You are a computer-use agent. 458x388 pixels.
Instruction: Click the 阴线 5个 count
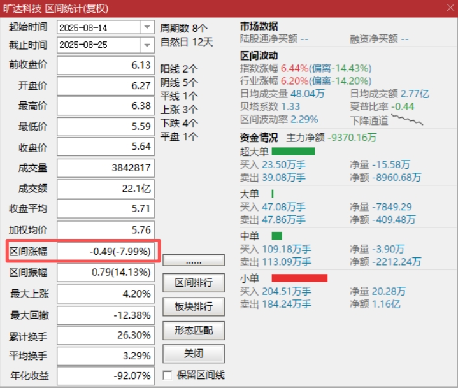tap(179, 83)
